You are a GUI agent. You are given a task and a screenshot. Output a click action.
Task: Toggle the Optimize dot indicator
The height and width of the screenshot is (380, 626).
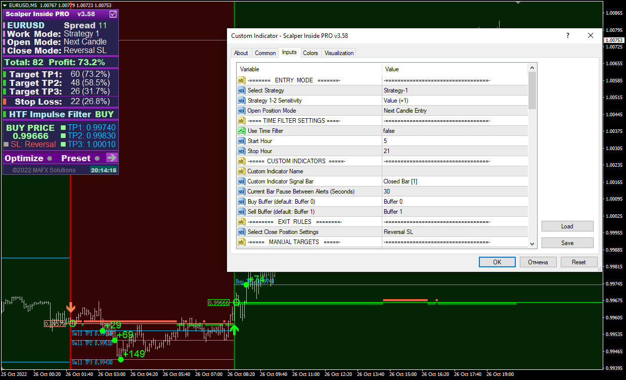[50, 159]
